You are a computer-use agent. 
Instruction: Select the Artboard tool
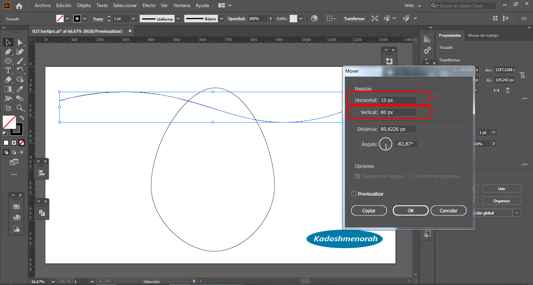[8, 108]
